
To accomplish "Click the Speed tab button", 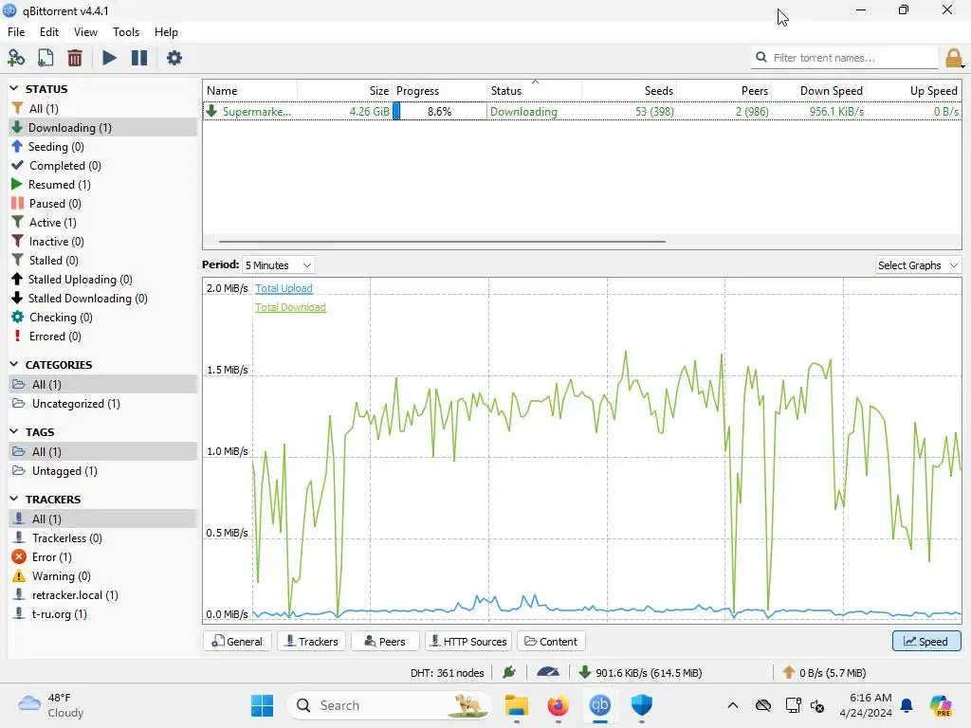I will pyautogui.click(x=926, y=642).
